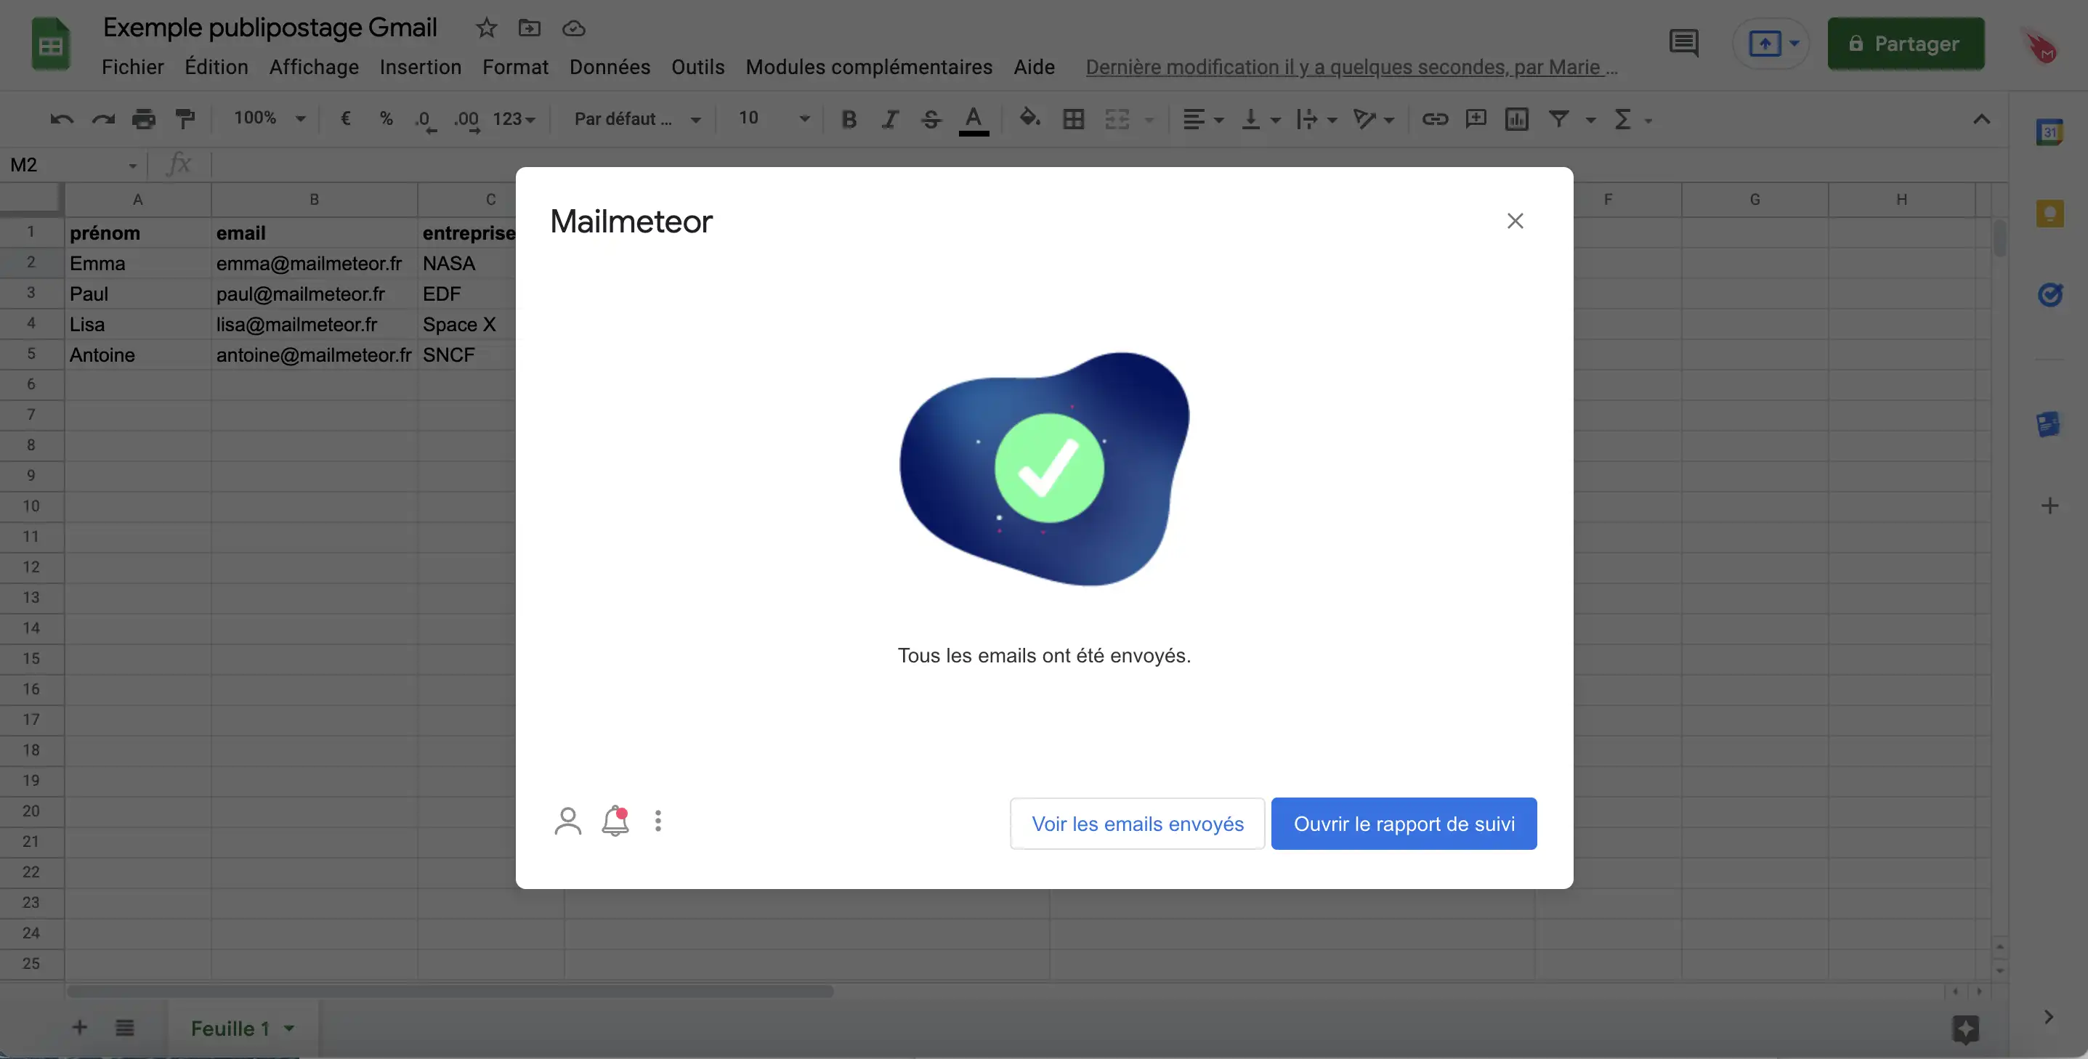Click the Borders icon
The image size is (2088, 1059).
point(1073,119)
